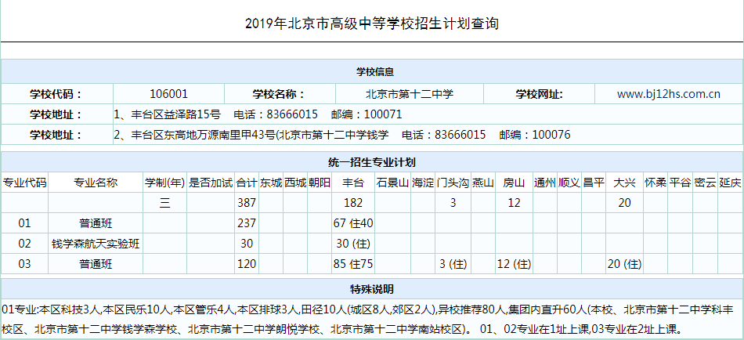Click the 海淀 column header
Screen dimensions: 744x340
pyautogui.click(x=423, y=183)
